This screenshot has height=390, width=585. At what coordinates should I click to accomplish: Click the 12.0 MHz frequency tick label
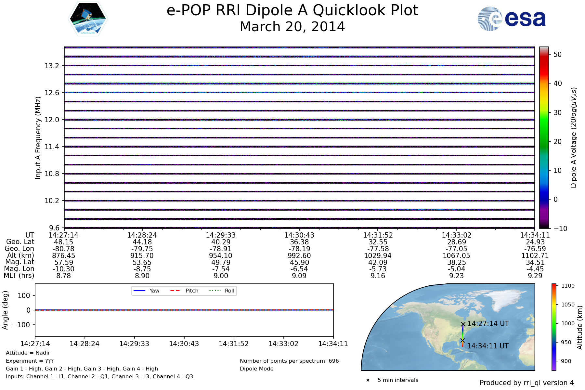click(x=52, y=120)
